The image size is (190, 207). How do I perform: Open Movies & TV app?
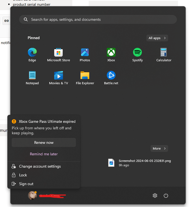pyautogui.click(x=59, y=78)
